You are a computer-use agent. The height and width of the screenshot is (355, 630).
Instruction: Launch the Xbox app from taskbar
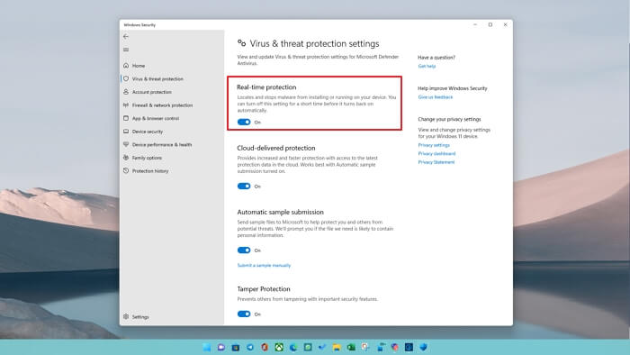(x=279, y=347)
